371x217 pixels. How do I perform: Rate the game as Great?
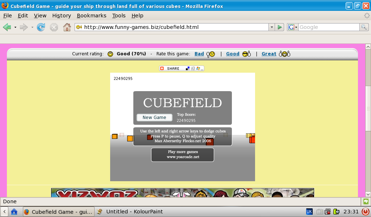[x=269, y=54]
